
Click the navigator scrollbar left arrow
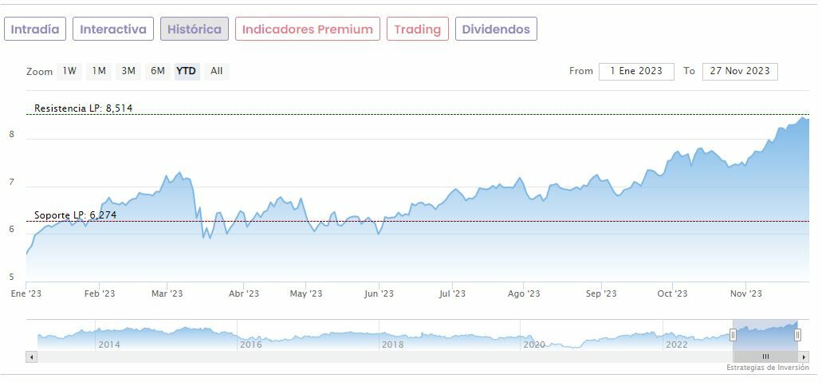click(32, 357)
